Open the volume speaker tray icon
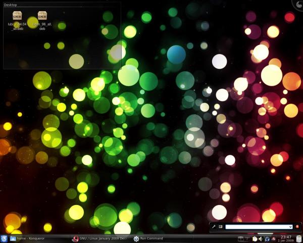 pos(261,239)
